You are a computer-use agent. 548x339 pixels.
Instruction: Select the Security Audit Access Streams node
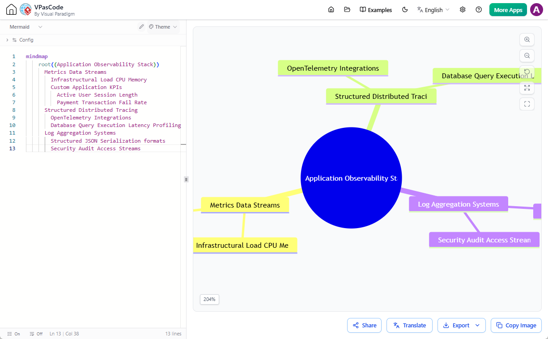484,240
